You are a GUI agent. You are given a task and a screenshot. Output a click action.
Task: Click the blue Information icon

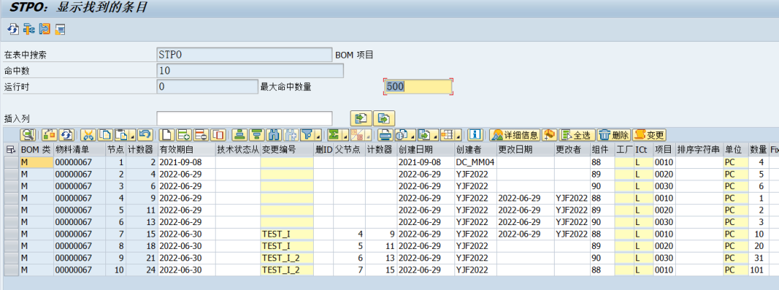pos(475,135)
